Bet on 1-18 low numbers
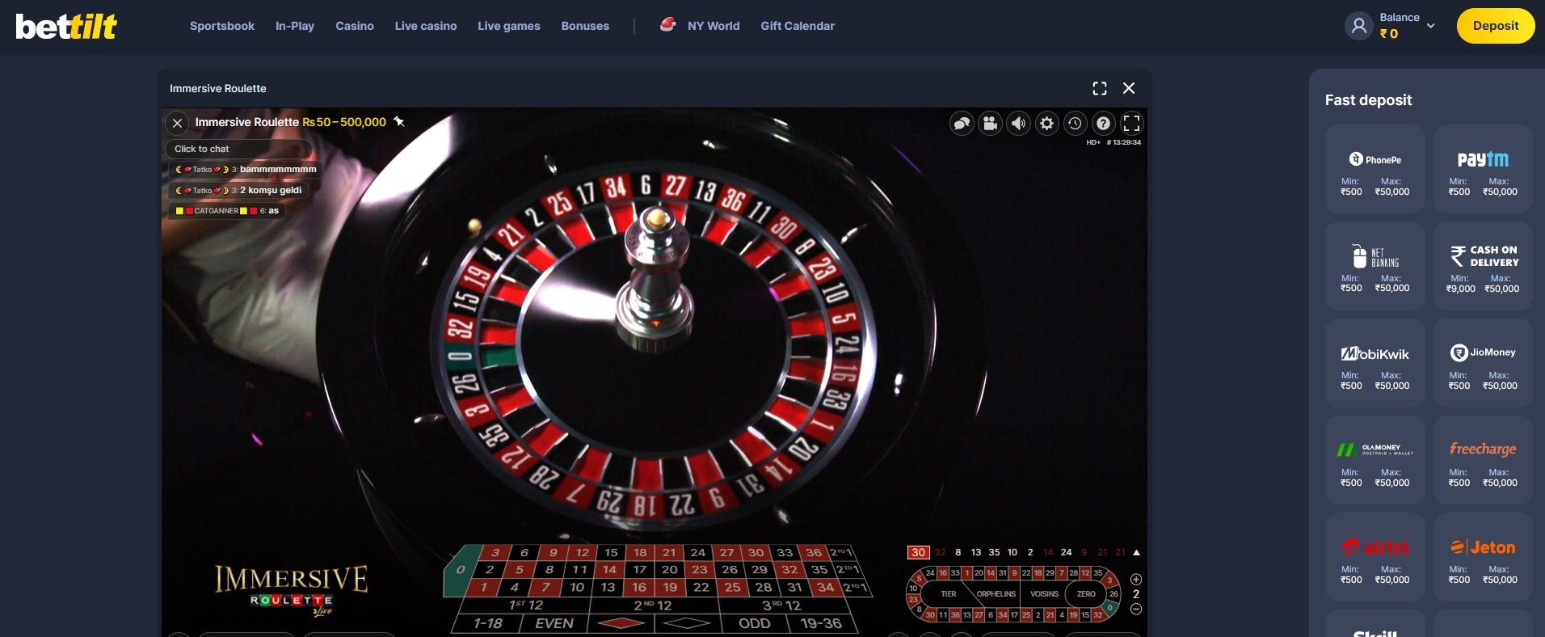The height and width of the screenshot is (637, 1545). click(488, 623)
